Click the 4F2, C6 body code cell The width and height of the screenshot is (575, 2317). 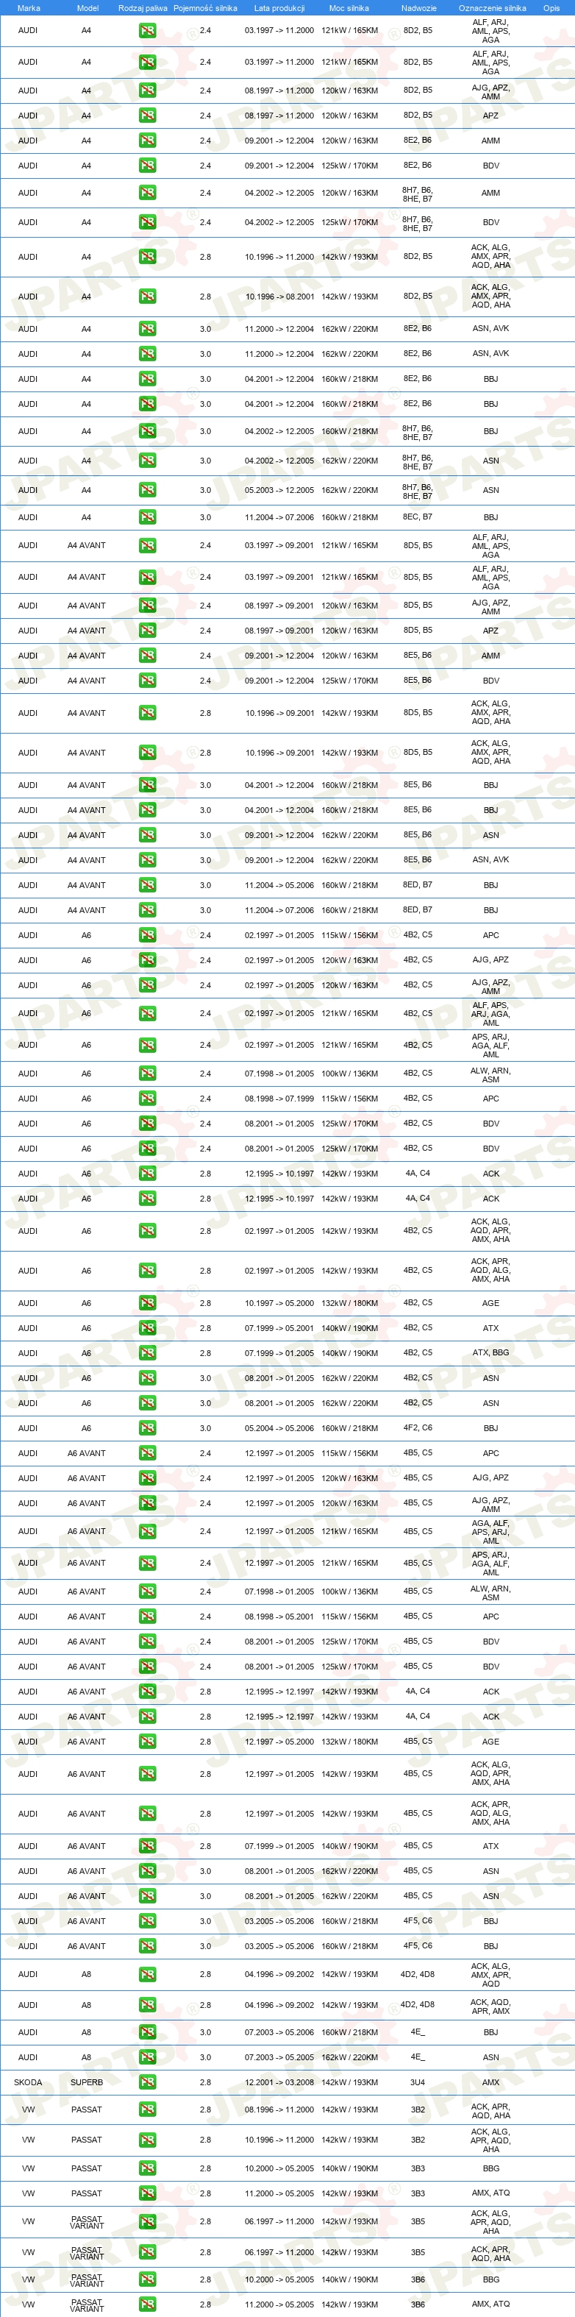point(418,1427)
